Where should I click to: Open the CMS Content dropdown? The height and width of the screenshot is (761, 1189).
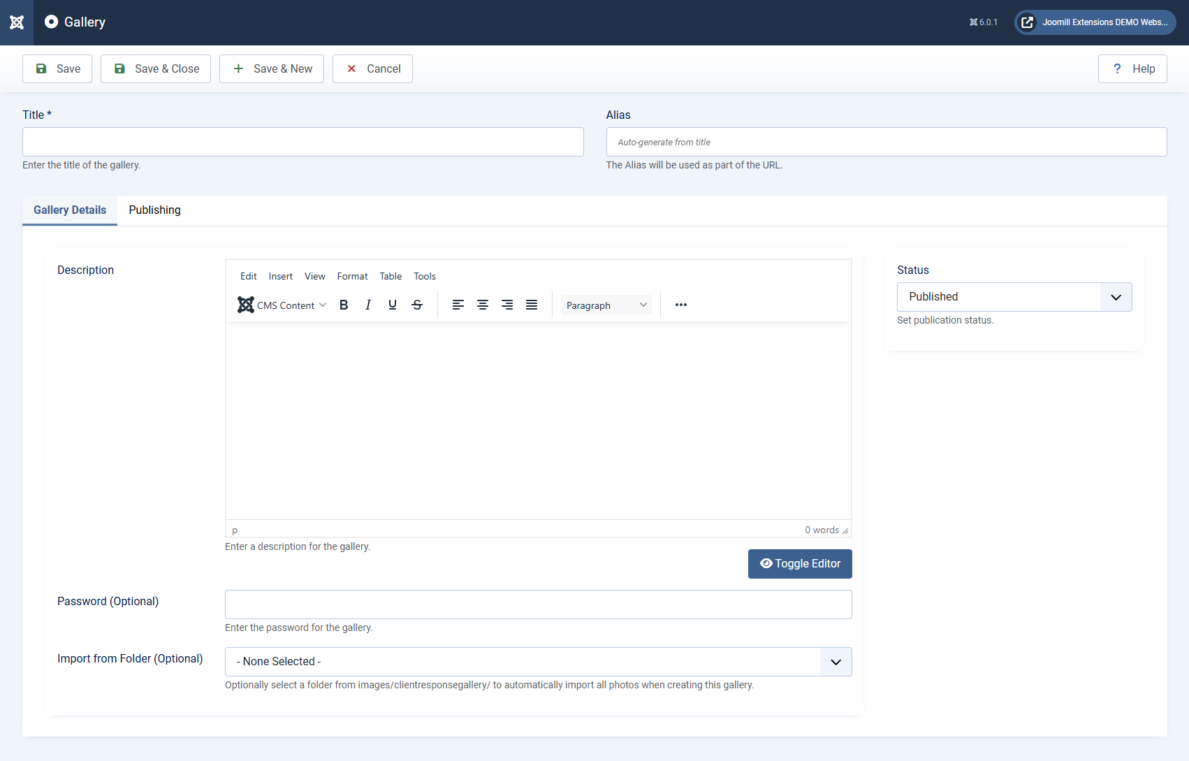tap(282, 305)
